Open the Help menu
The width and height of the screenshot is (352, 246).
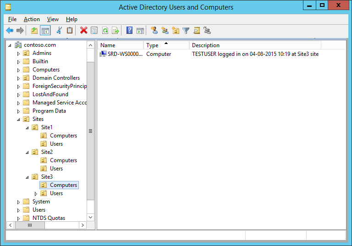71,19
